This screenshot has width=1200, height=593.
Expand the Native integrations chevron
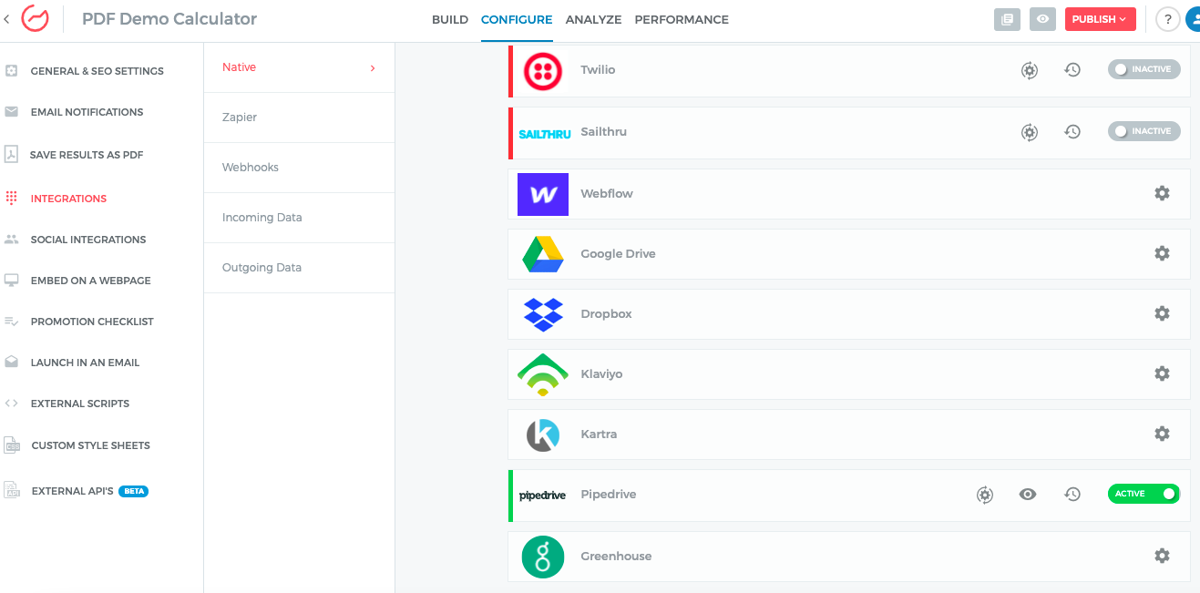(373, 67)
